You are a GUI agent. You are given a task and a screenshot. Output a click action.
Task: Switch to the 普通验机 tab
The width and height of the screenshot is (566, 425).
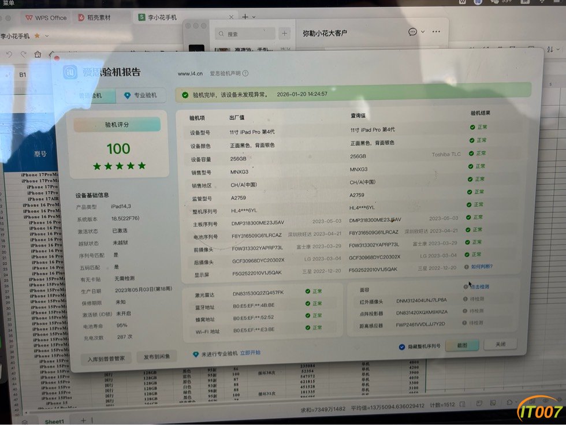91,96
